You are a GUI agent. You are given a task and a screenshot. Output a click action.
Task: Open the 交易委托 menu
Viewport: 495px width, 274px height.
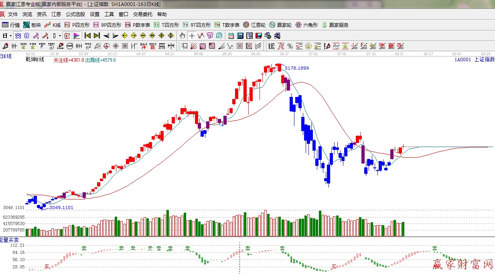tap(143, 14)
